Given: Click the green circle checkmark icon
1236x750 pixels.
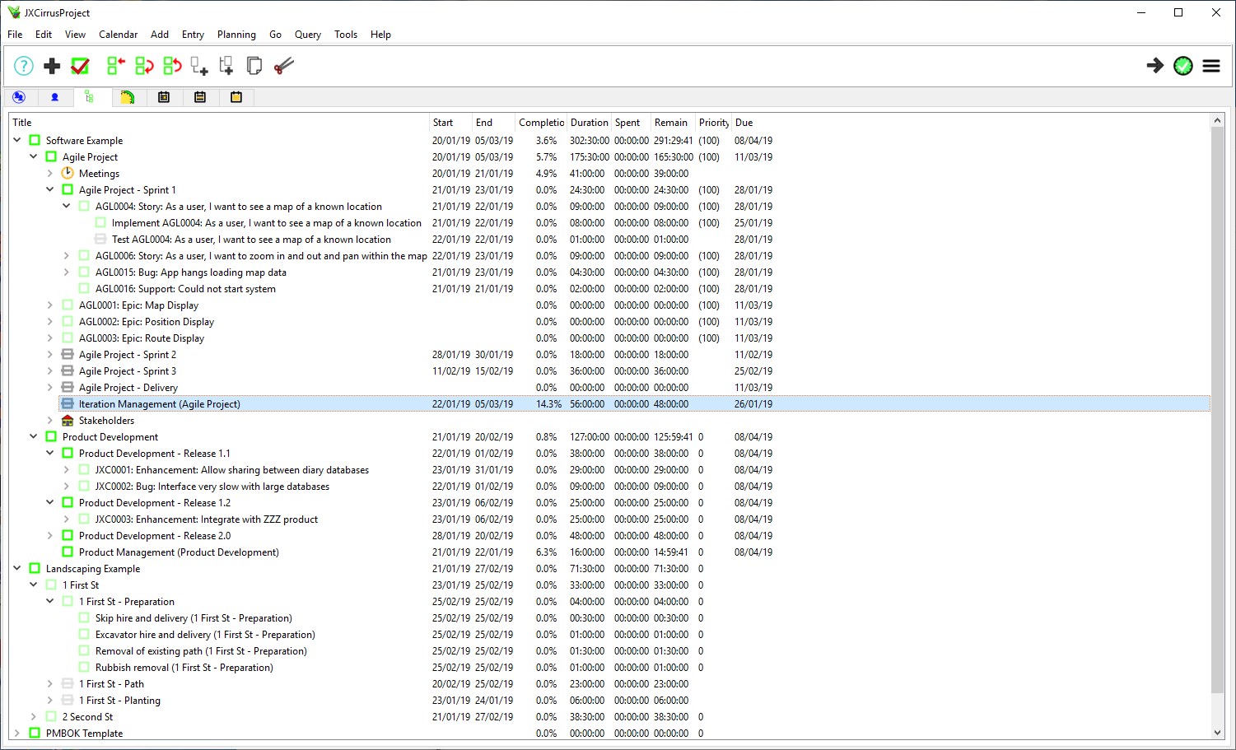Looking at the screenshot, I should [1183, 66].
